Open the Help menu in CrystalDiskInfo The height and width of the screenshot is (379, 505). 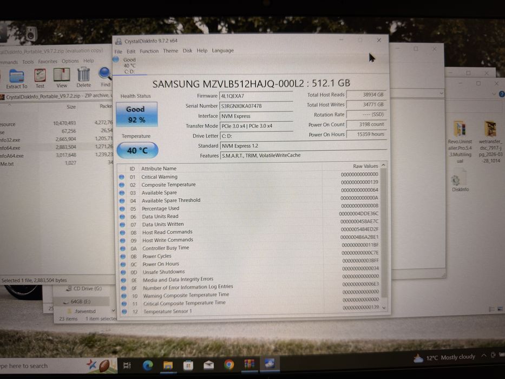click(x=202, y=50)
